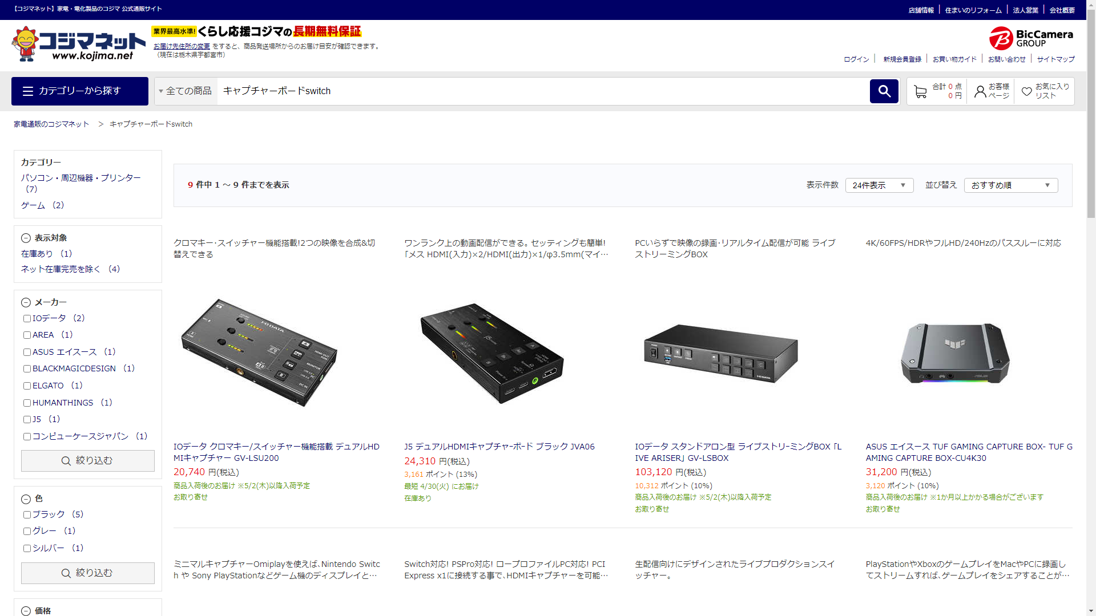Tick the ELGATO maker checkbox
This screenshot has height=616, width=1096.
click(x=27, y=386)
